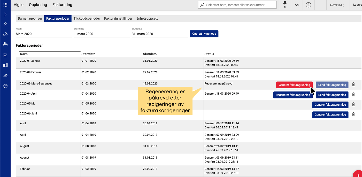Open the Norsk (NO) language selector
The height and width of the screenshot is (177, 362).
coord(337,5)
